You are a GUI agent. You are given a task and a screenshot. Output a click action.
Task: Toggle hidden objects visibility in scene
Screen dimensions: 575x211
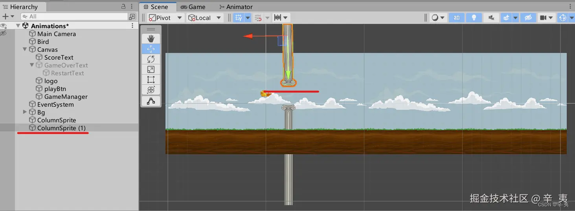pyautogui.click(x=529, y=18)
